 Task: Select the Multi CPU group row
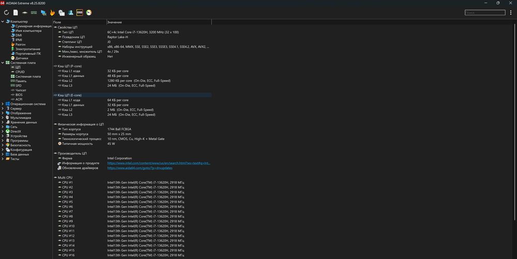[132, 178]
